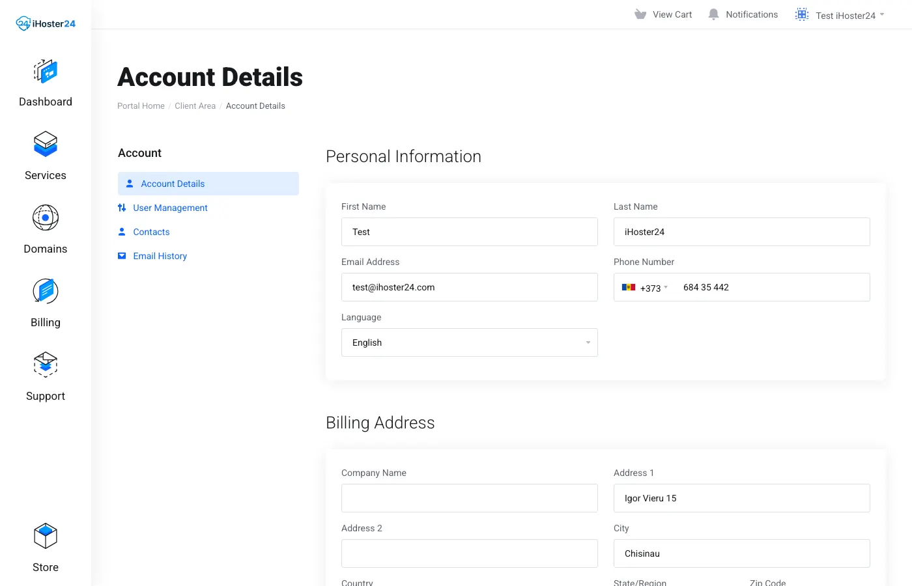The image size is (912, 586).
Task: Click the Account Details person icon
Action: click(x=130, y=184)
